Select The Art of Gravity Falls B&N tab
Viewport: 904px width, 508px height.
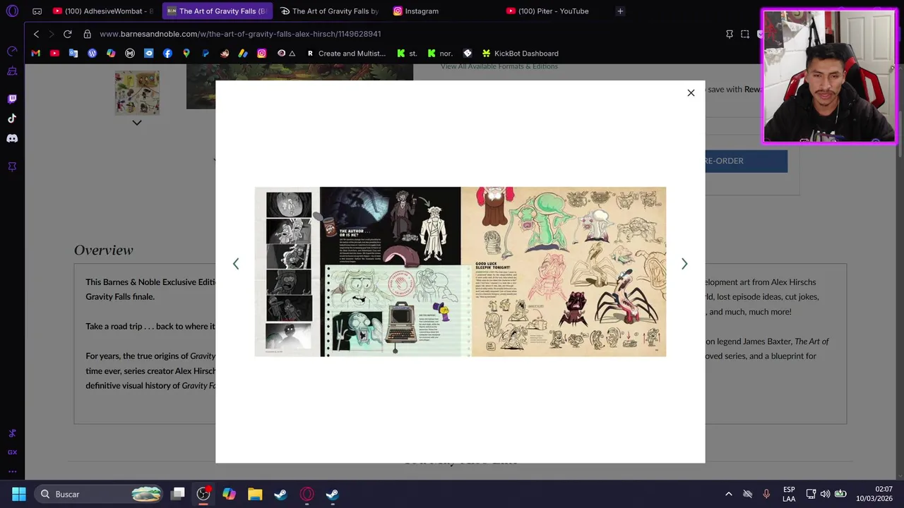click(x=218, y=11)
